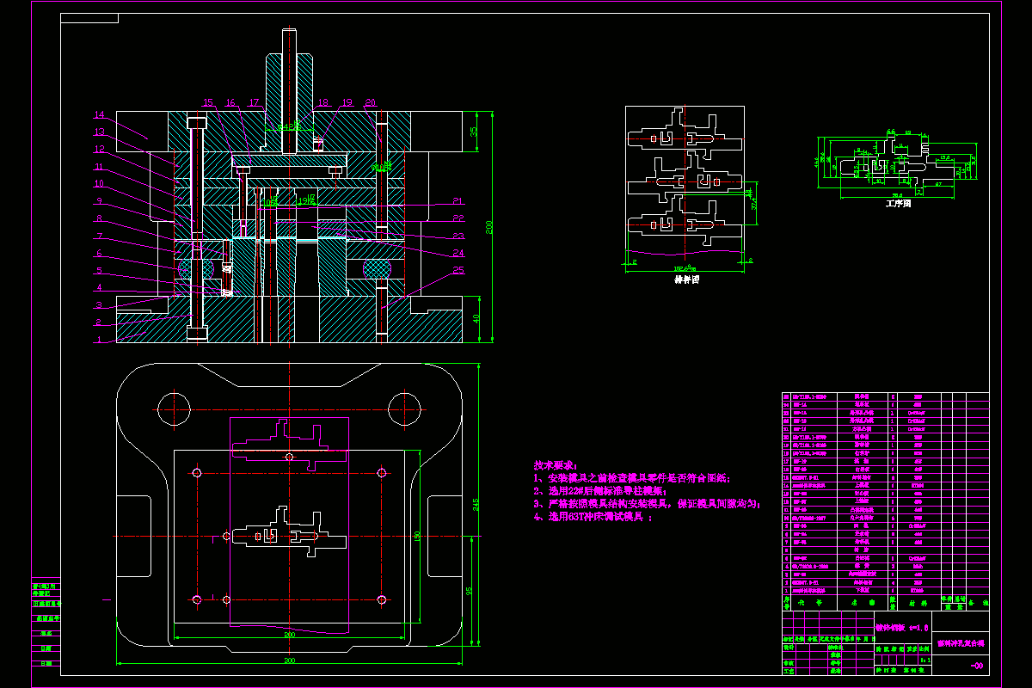Click requirement line 3 about 模具间隙均匀

tap(648, 504)
